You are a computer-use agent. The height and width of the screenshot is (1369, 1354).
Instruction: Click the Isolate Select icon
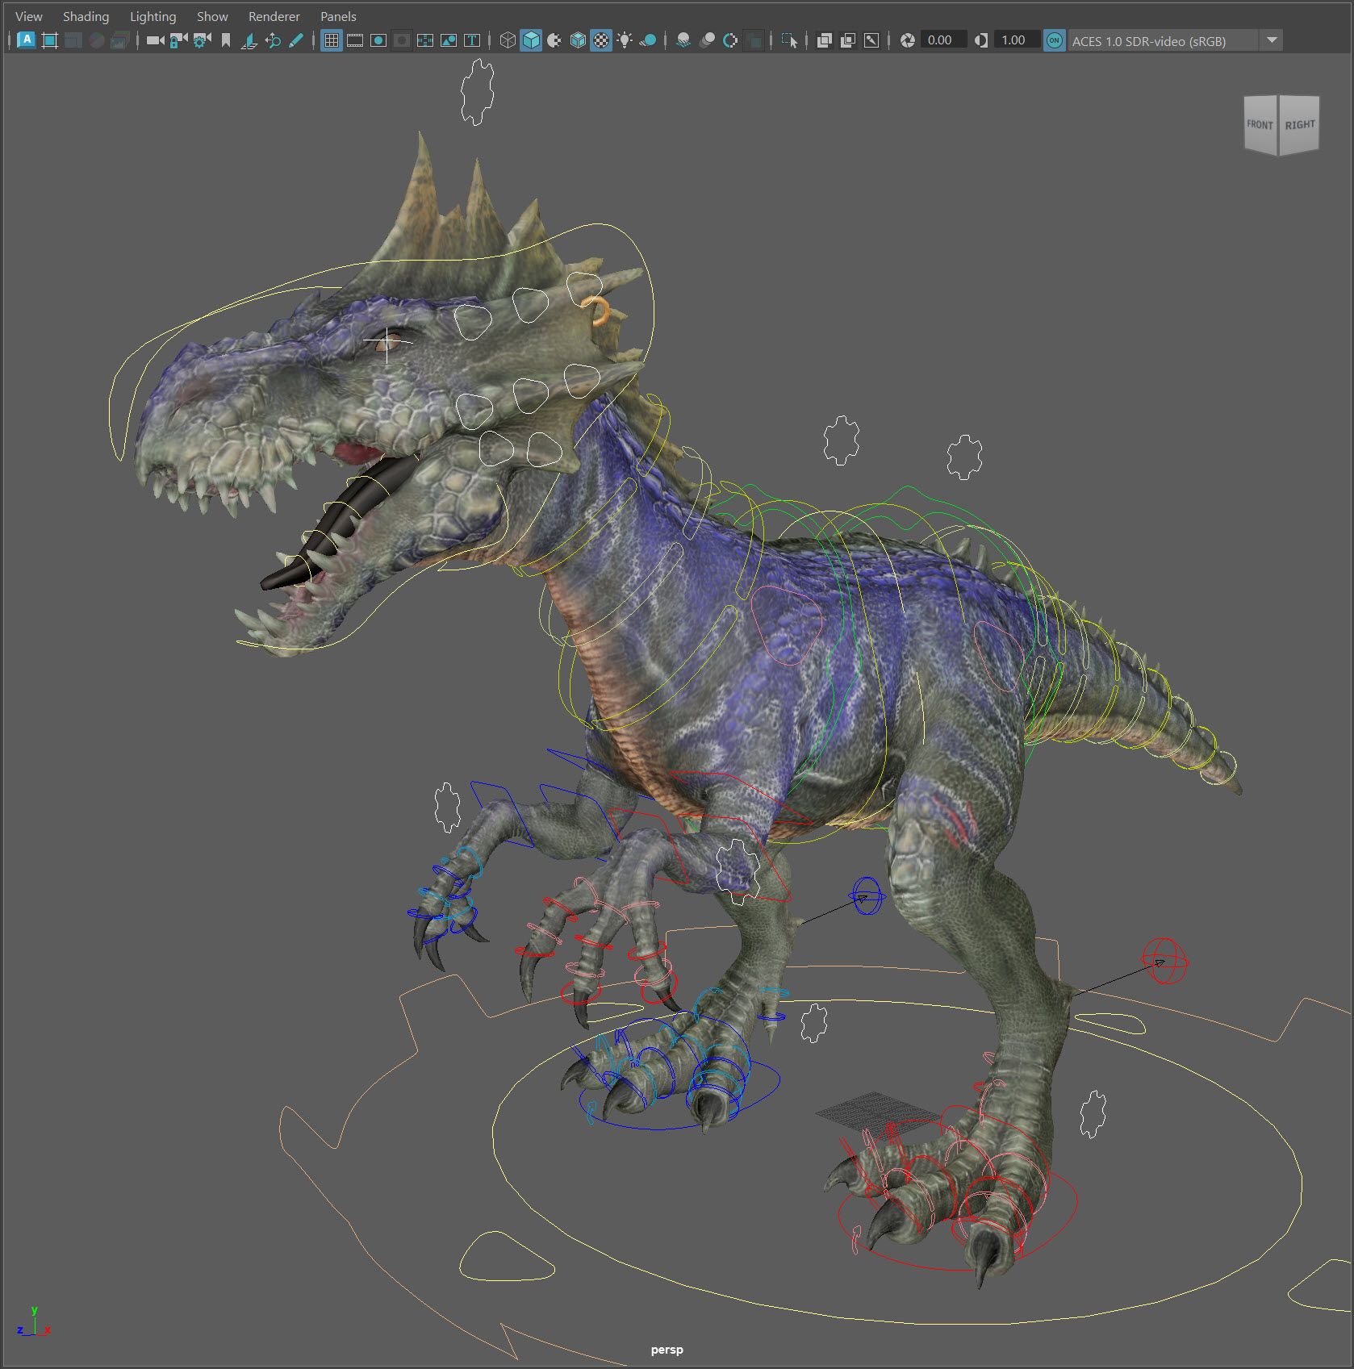[789, 40]
